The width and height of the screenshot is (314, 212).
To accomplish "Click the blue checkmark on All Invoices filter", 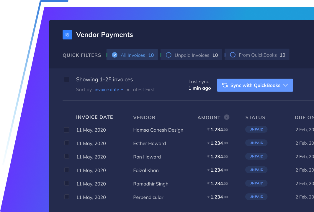I will click(x=115, y=55).
